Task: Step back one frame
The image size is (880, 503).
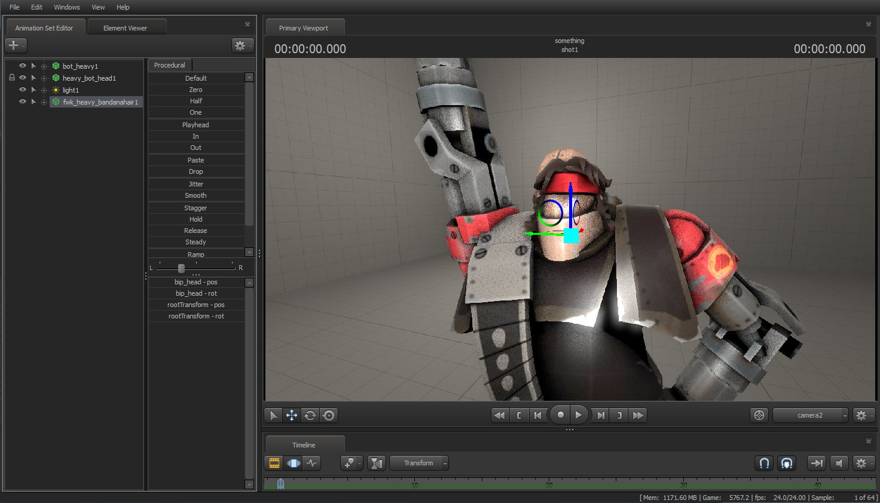Action: point(537,415)
